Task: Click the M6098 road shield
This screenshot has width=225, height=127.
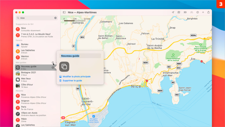Action: point(160,91)
